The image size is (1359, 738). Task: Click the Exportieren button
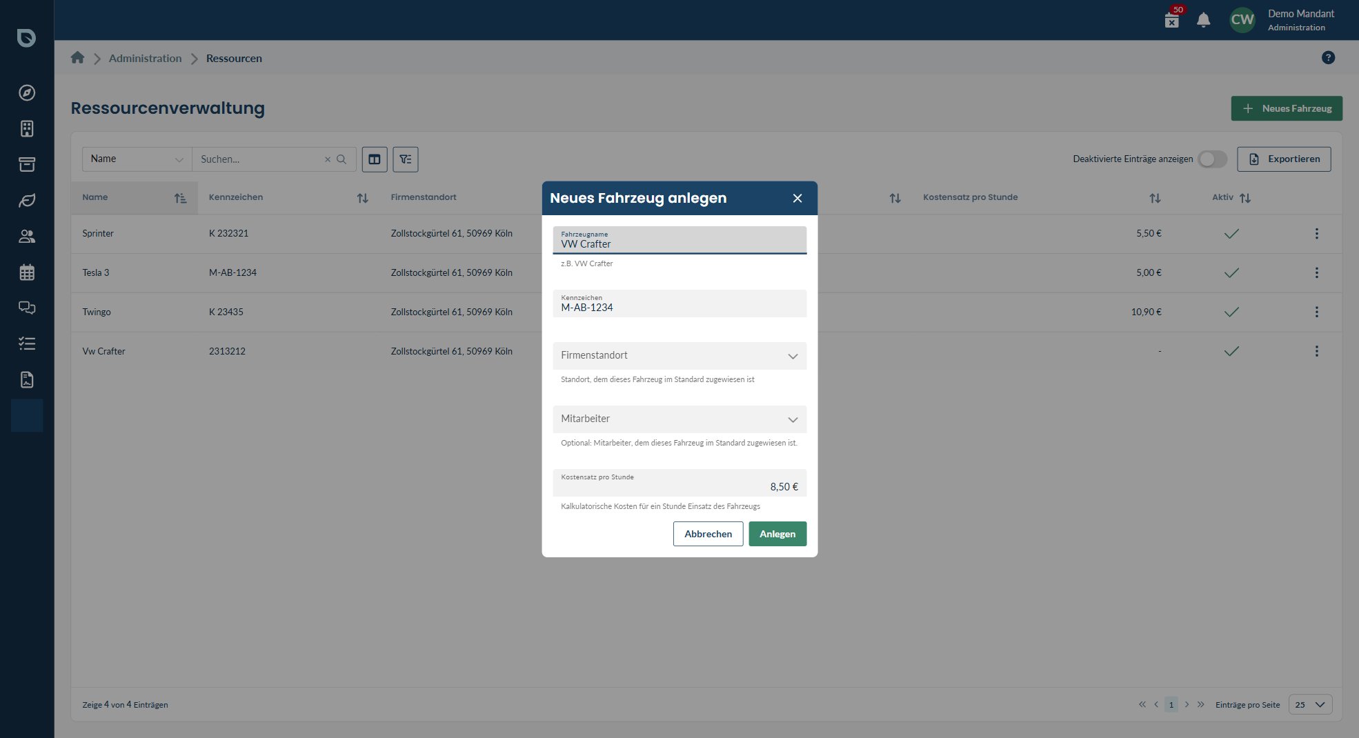(1284, 159)
